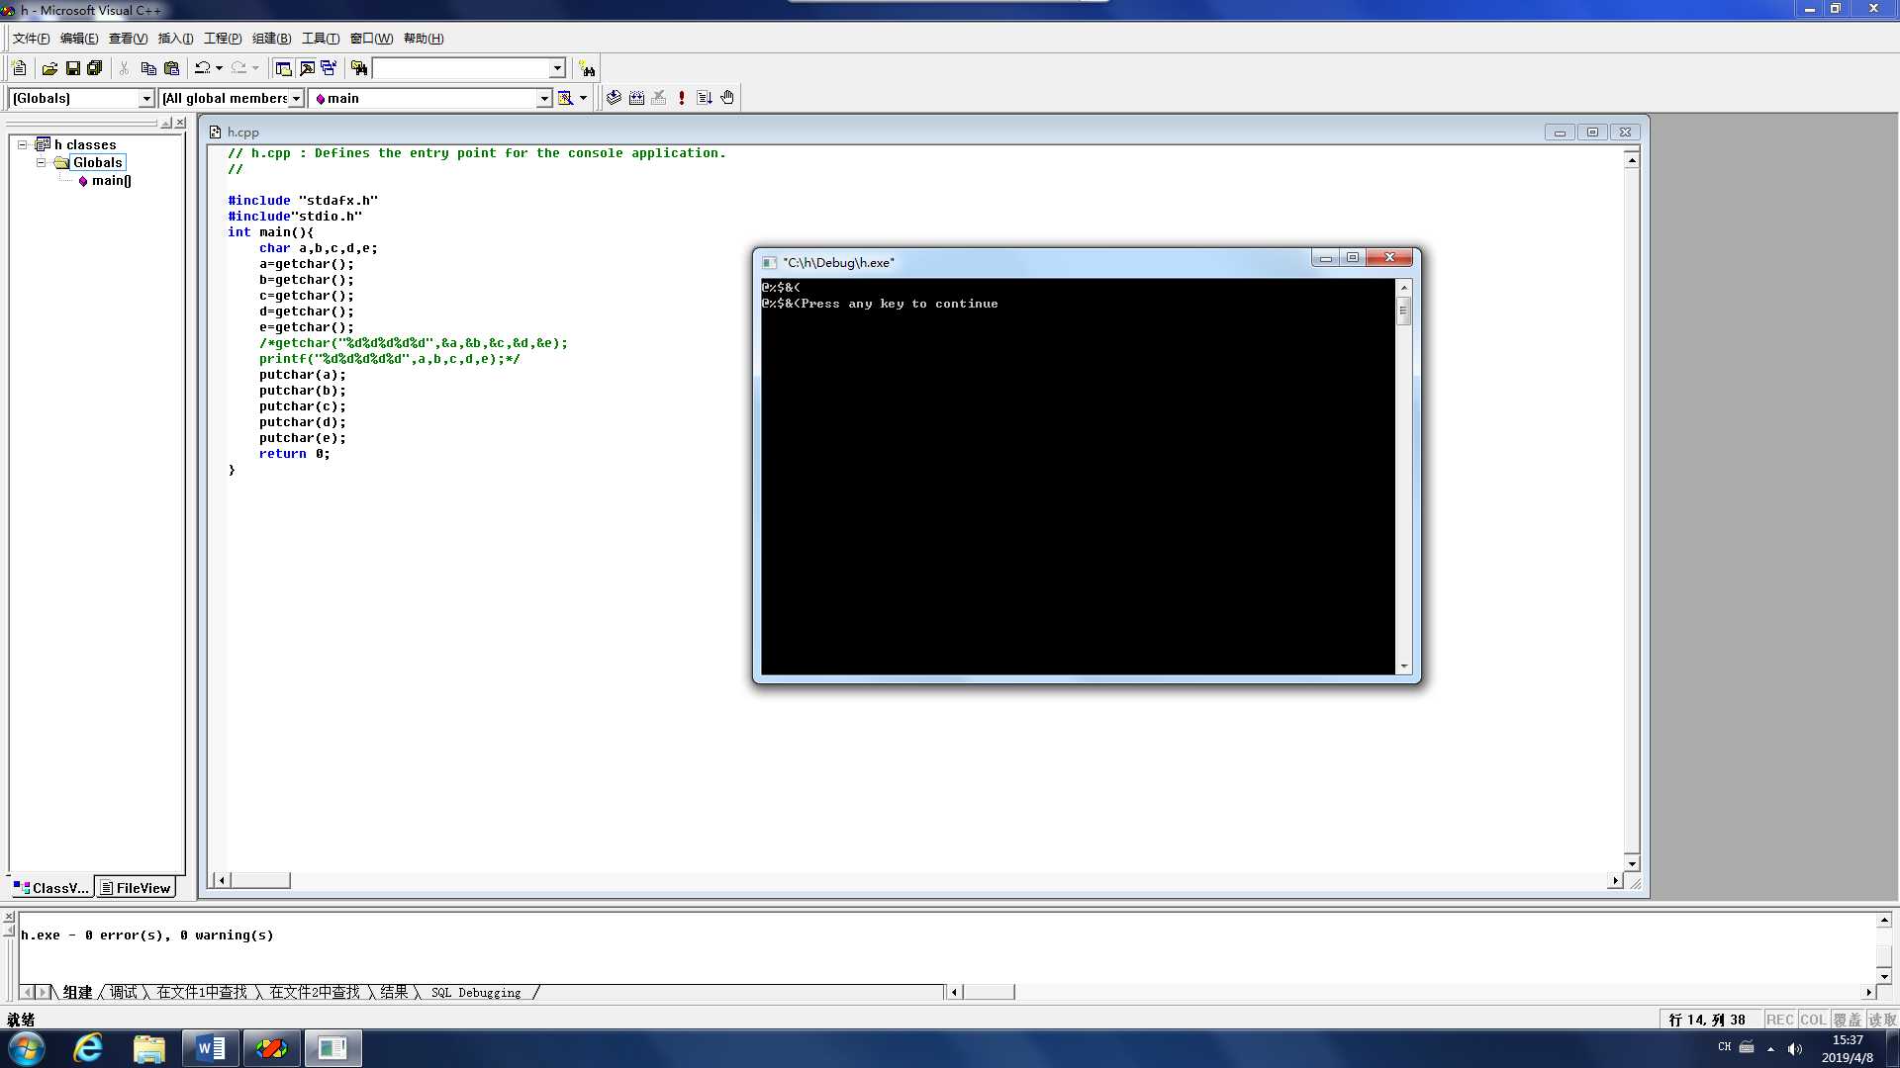
Task: Collapse the Globals folder node
Action: pyautogui.click(x=41, y=162)
